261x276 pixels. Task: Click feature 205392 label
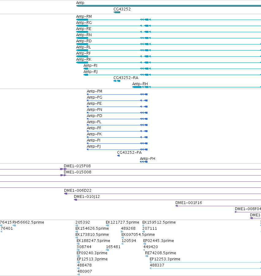coord(83,222)
